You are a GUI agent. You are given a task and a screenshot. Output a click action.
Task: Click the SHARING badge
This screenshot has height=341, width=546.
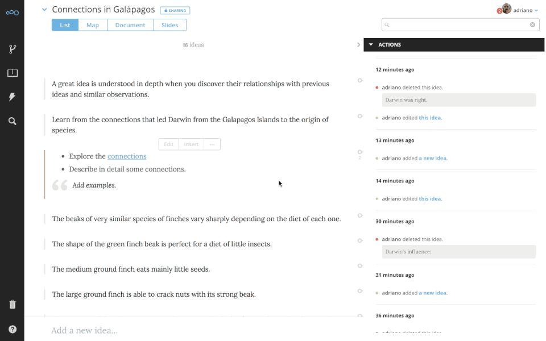[x=175, y=10]
